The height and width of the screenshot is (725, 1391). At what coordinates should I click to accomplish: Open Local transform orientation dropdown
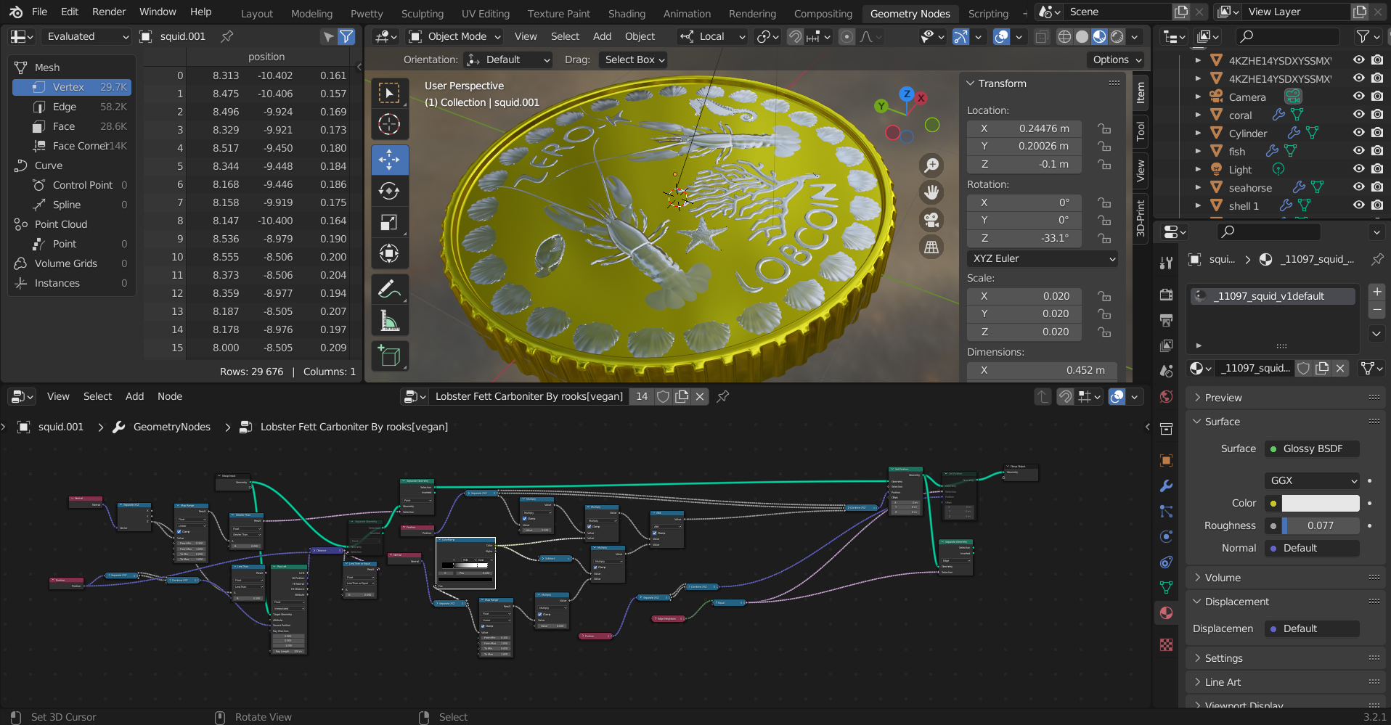711,36
